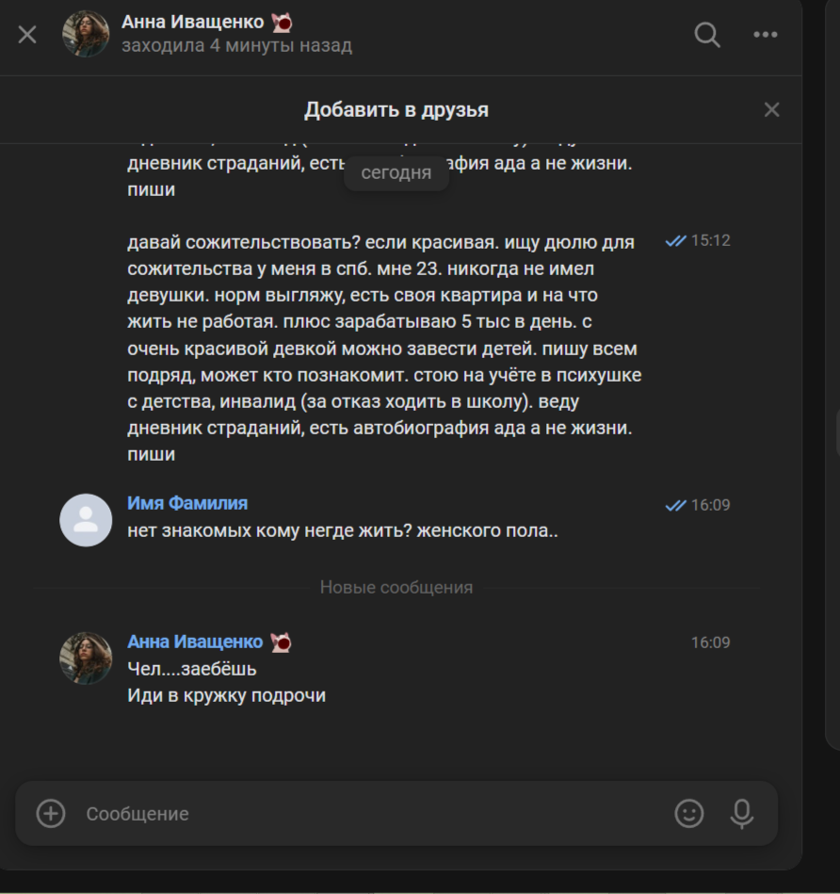Click the read checkmarks beside 15:12
This screenshot has height=894, width=840.
point(675,241)
